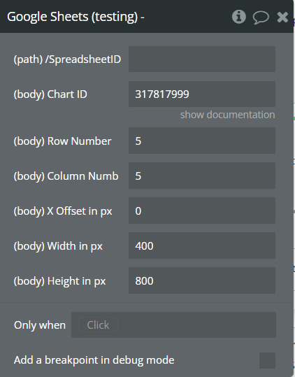Click the 'Only when' label text
This screenshot has height=377, width=295.
tap(40, 325)
